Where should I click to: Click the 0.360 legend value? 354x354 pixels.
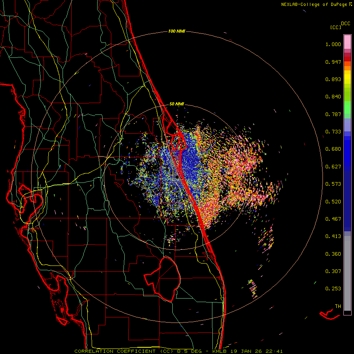(333, 254)
